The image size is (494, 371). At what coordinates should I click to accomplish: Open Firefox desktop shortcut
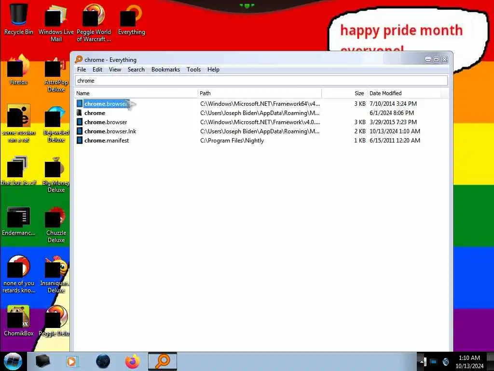(x=19, y=70)
